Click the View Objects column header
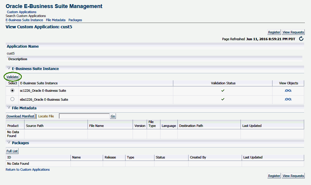 point(288,83)
